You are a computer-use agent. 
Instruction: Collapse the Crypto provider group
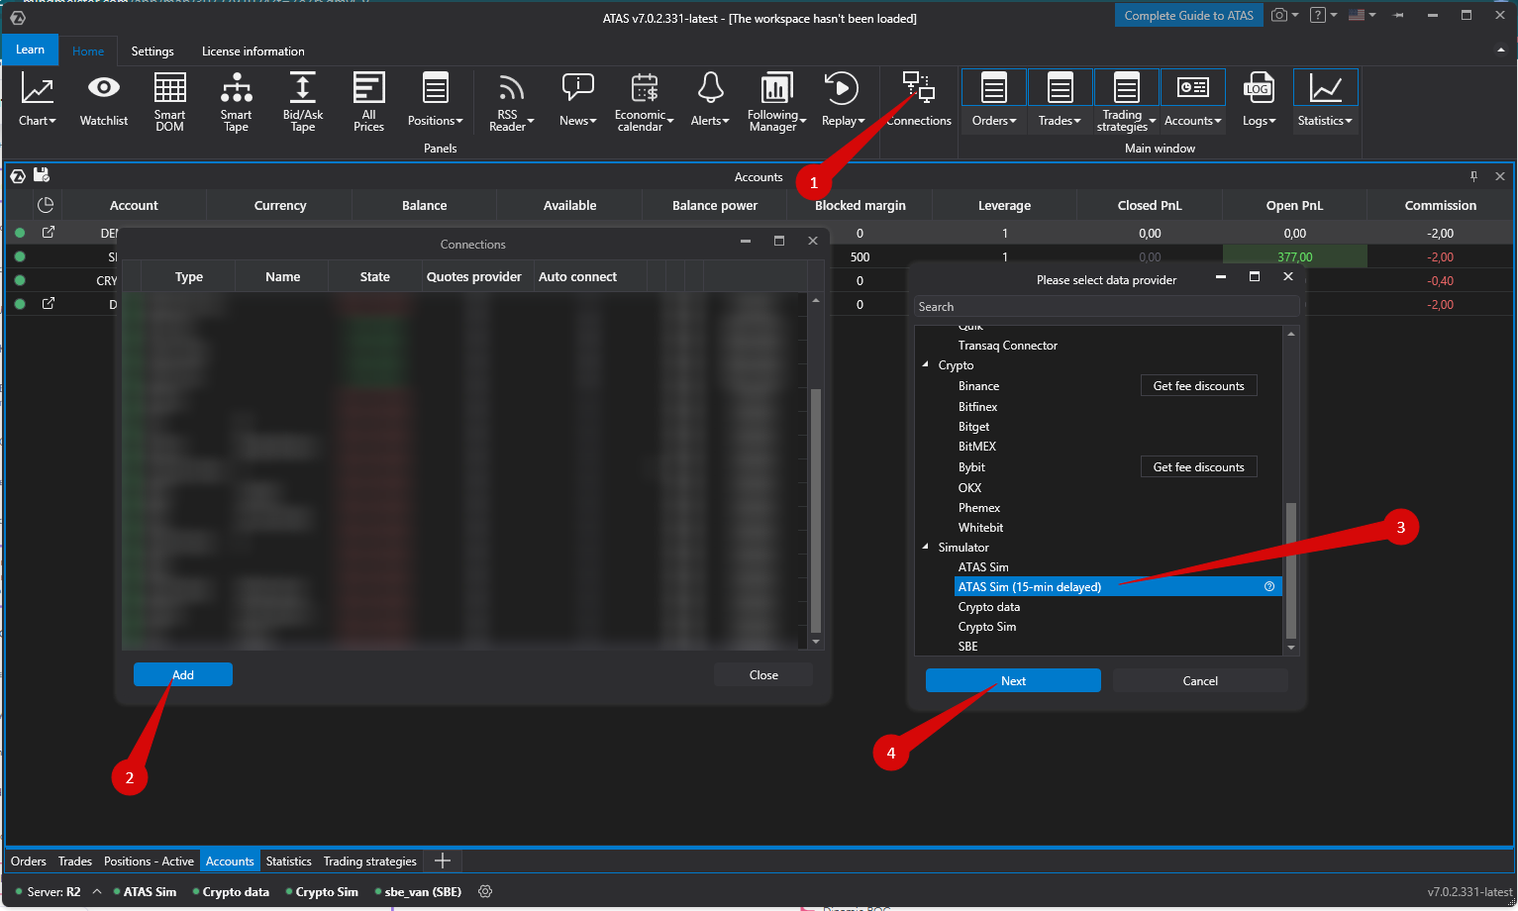pyautogui.click(x=926, y=365)
